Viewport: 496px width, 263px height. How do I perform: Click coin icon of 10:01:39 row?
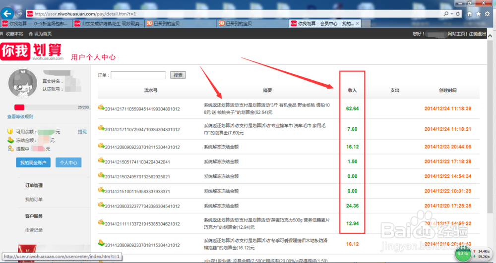[101, 190]
